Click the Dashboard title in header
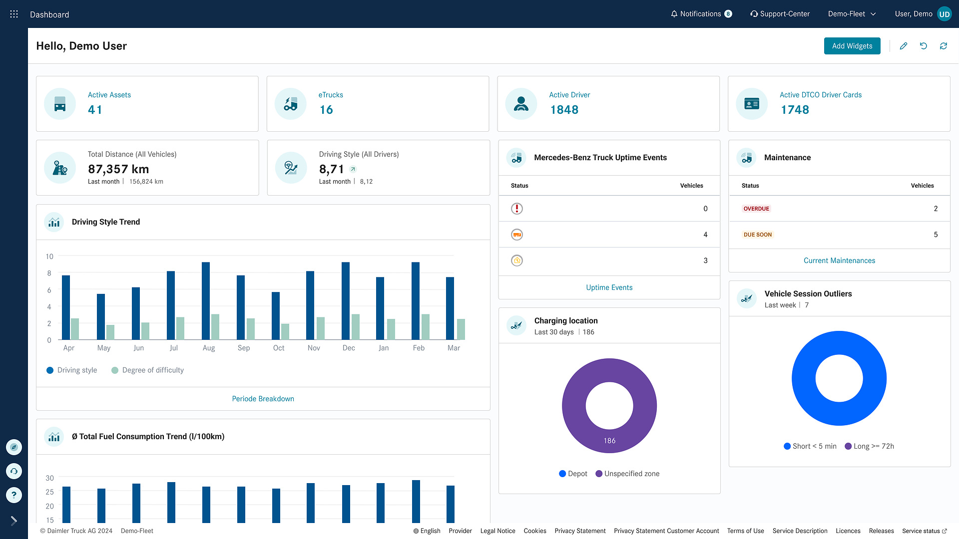The image size is (959, 539). [49, 14]
